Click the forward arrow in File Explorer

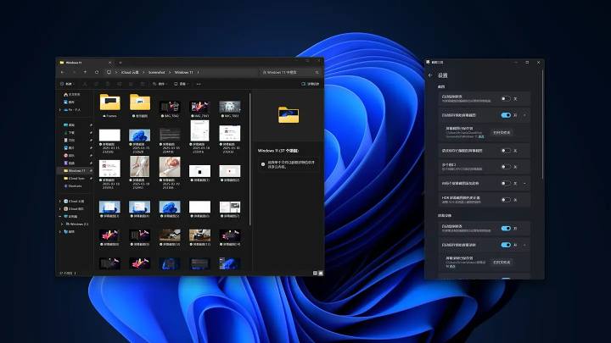(x=74, y=72)
